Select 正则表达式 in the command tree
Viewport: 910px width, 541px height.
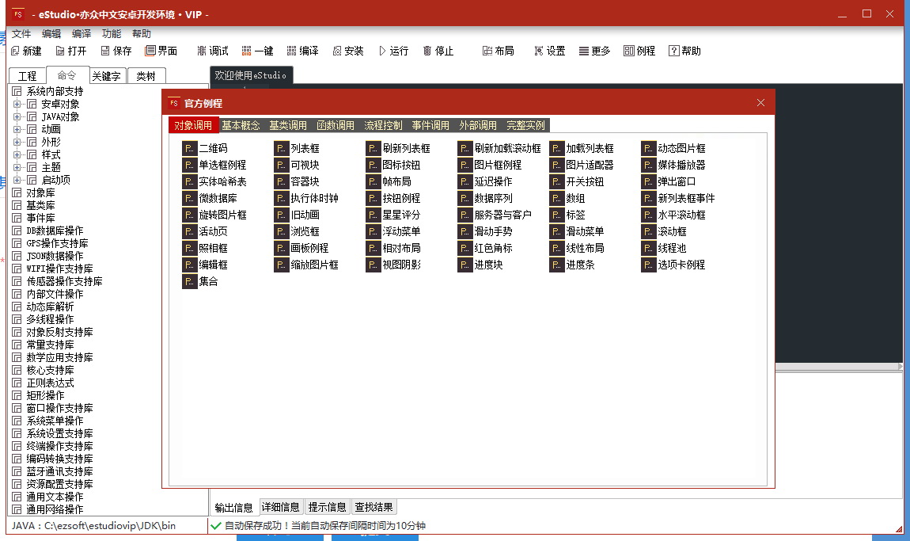pos(51,383)
